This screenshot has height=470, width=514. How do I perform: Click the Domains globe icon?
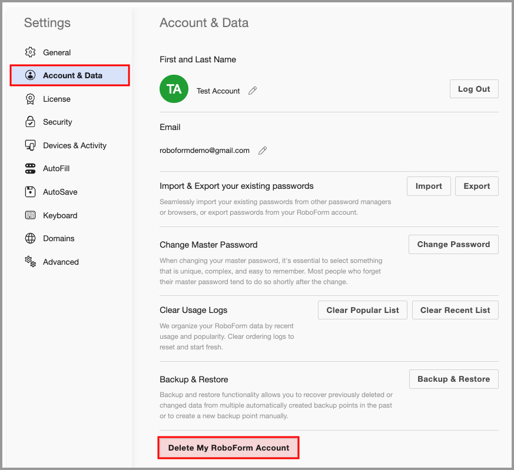(x=30, y=238)
